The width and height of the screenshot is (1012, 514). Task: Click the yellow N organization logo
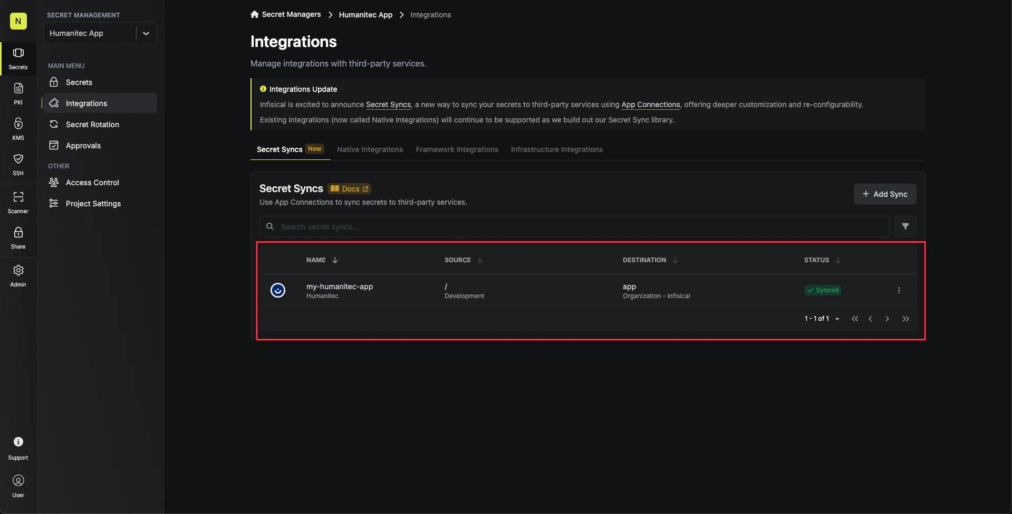click(18, 21)
